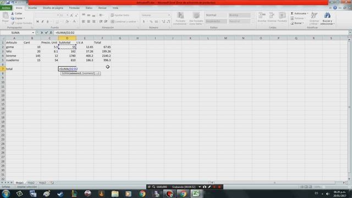Increase decimal places
The image size is (352, 198).
coord(163,21)
